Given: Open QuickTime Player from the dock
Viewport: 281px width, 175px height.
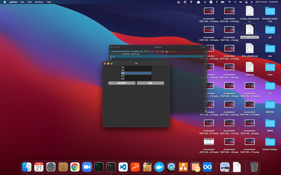Looking at the screenshot, I should (x=171, y=167).
